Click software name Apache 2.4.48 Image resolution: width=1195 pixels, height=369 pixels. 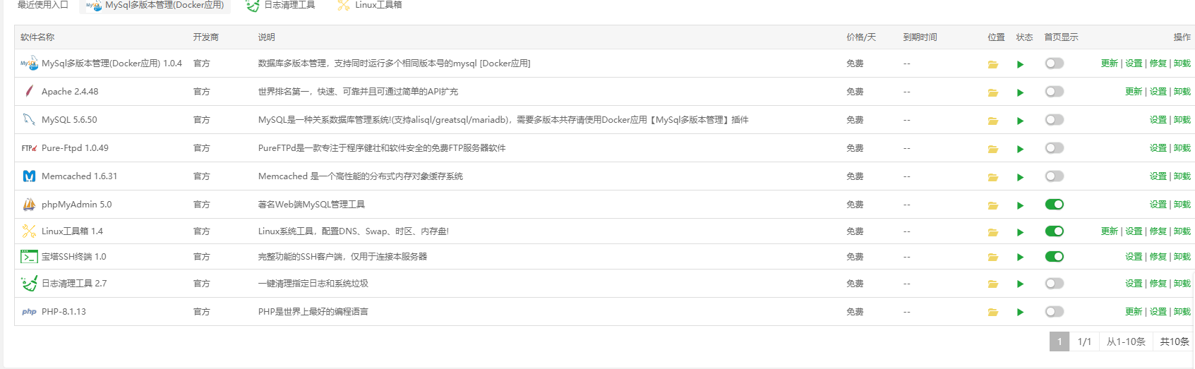coord(70,92)
